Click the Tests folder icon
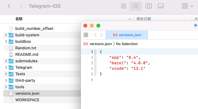 coord(11,74)
